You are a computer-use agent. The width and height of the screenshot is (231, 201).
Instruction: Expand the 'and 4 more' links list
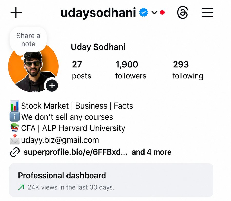pyautogui.click(x=152, y=152)
